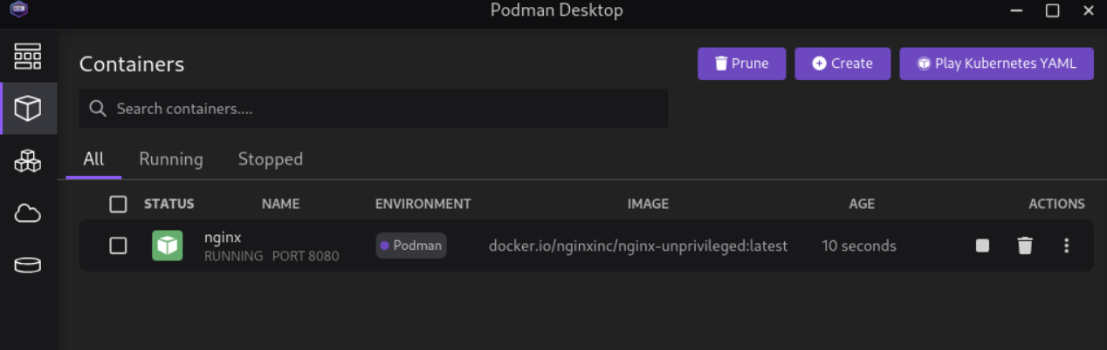The height and width of the screenshot is (350, 1107).
Task: Open the Volumes disk sidebar icon
Action: point(28,266)
